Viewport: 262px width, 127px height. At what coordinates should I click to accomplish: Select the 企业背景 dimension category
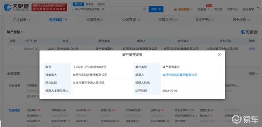click(14, 85)
